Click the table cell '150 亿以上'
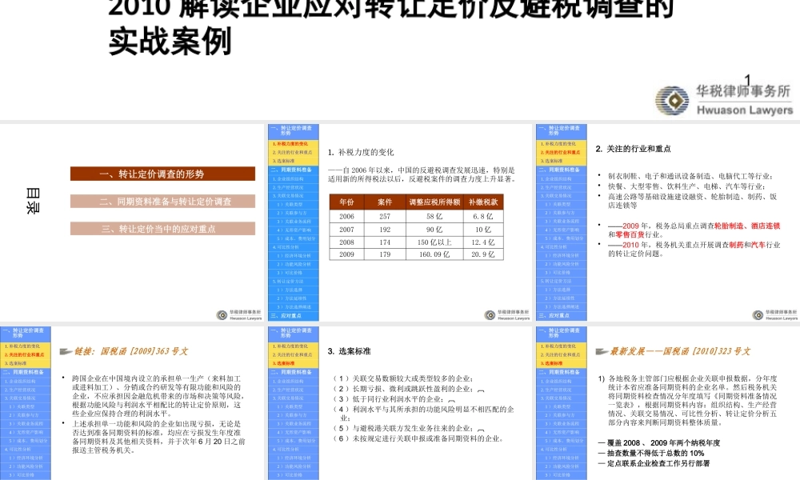The image size is (800, 480). [x=434, y=242]
